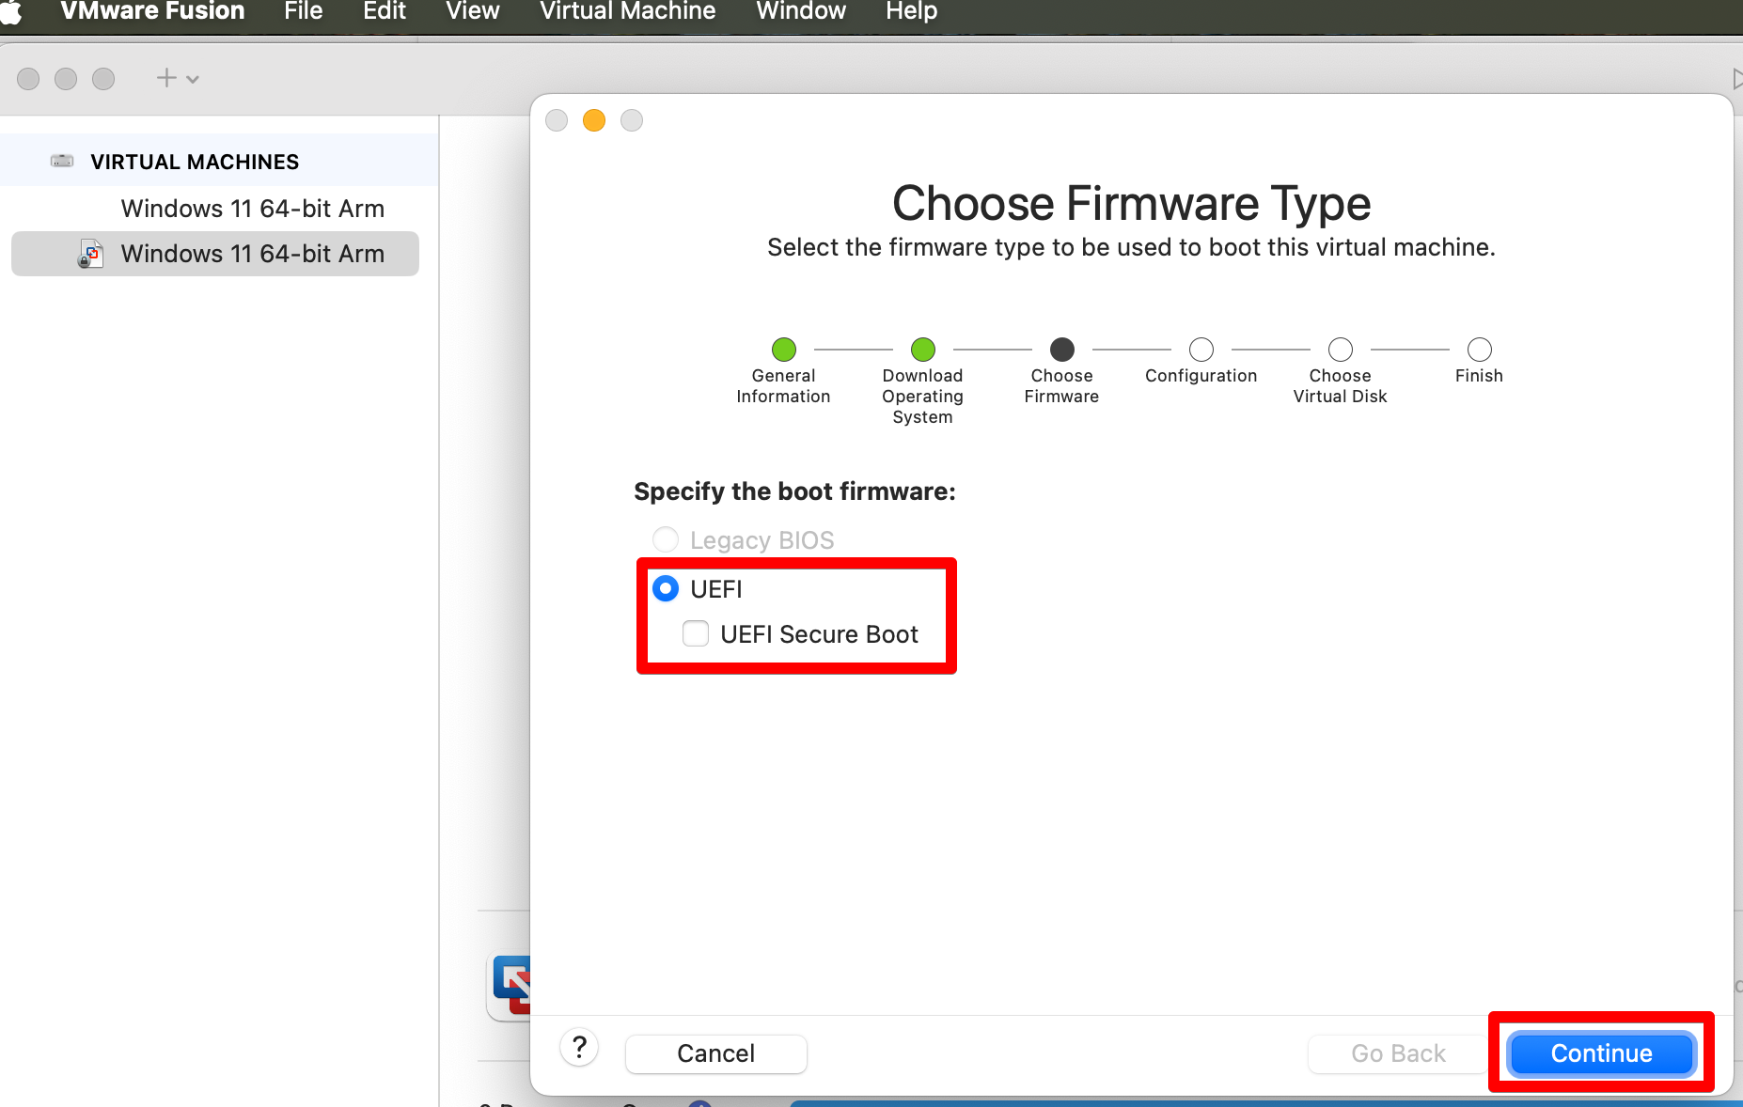
Task: Open the Window menu
Action: (801, 11)
